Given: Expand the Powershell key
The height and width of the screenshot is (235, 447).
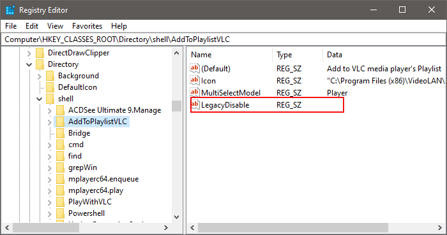Looking at the screenshot, I should [50, 214].
